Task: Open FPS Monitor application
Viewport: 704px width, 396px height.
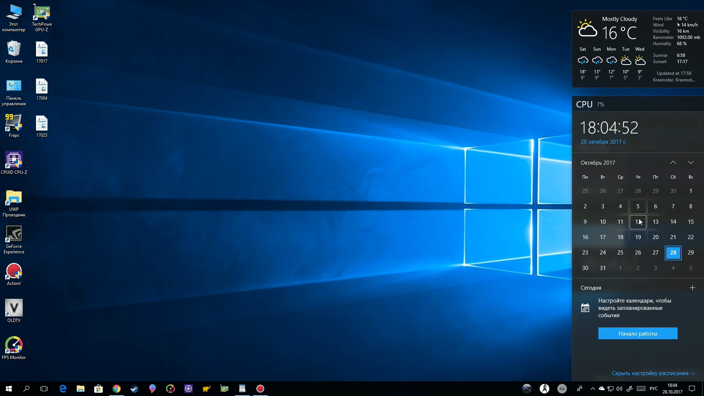Action: click(x=13, y=346)
